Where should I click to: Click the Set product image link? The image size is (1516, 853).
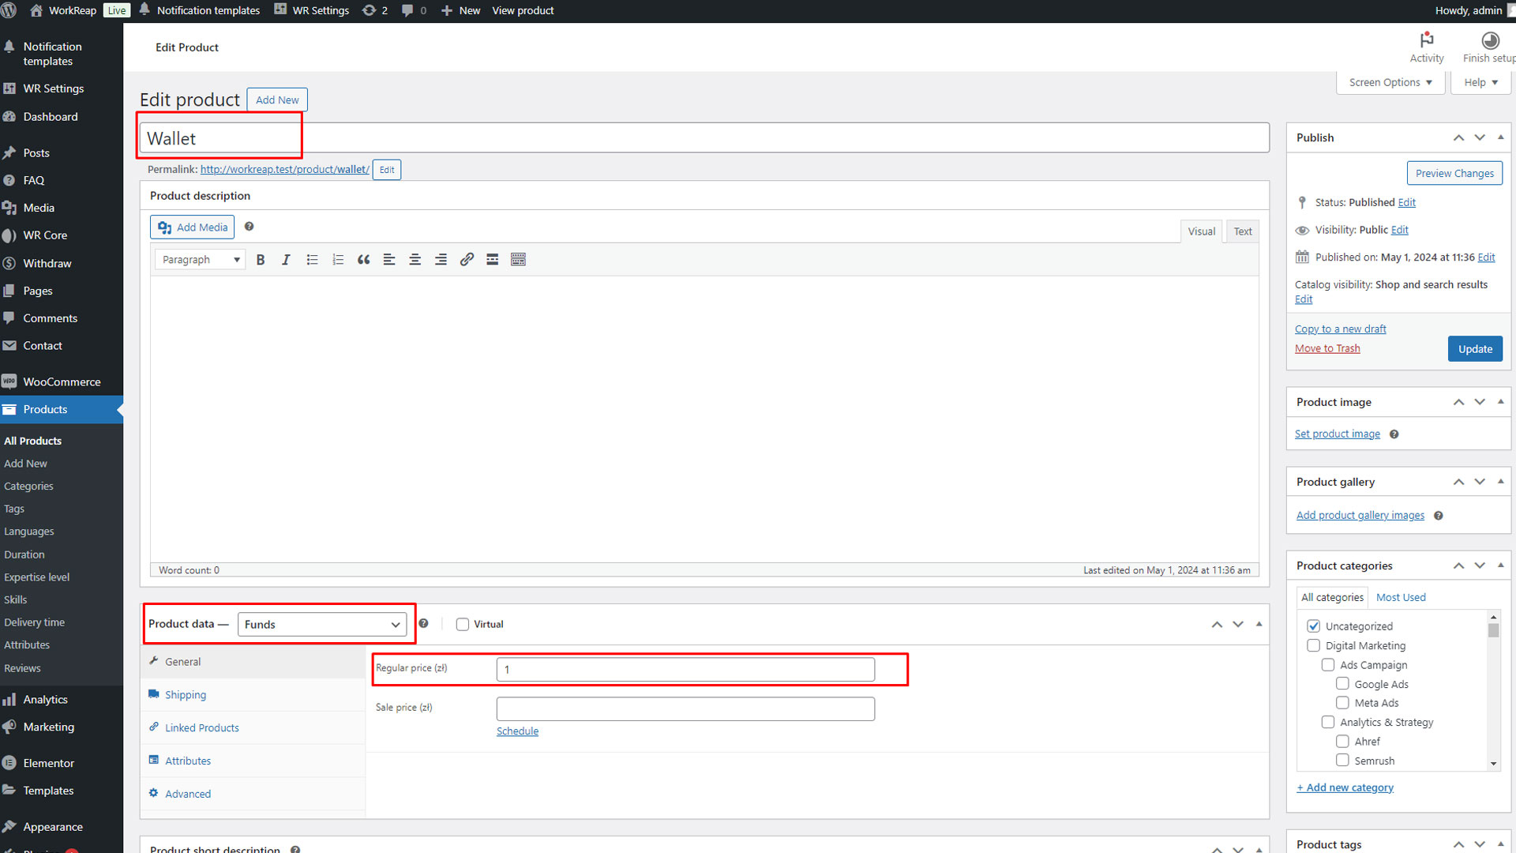pos(1337,434)
